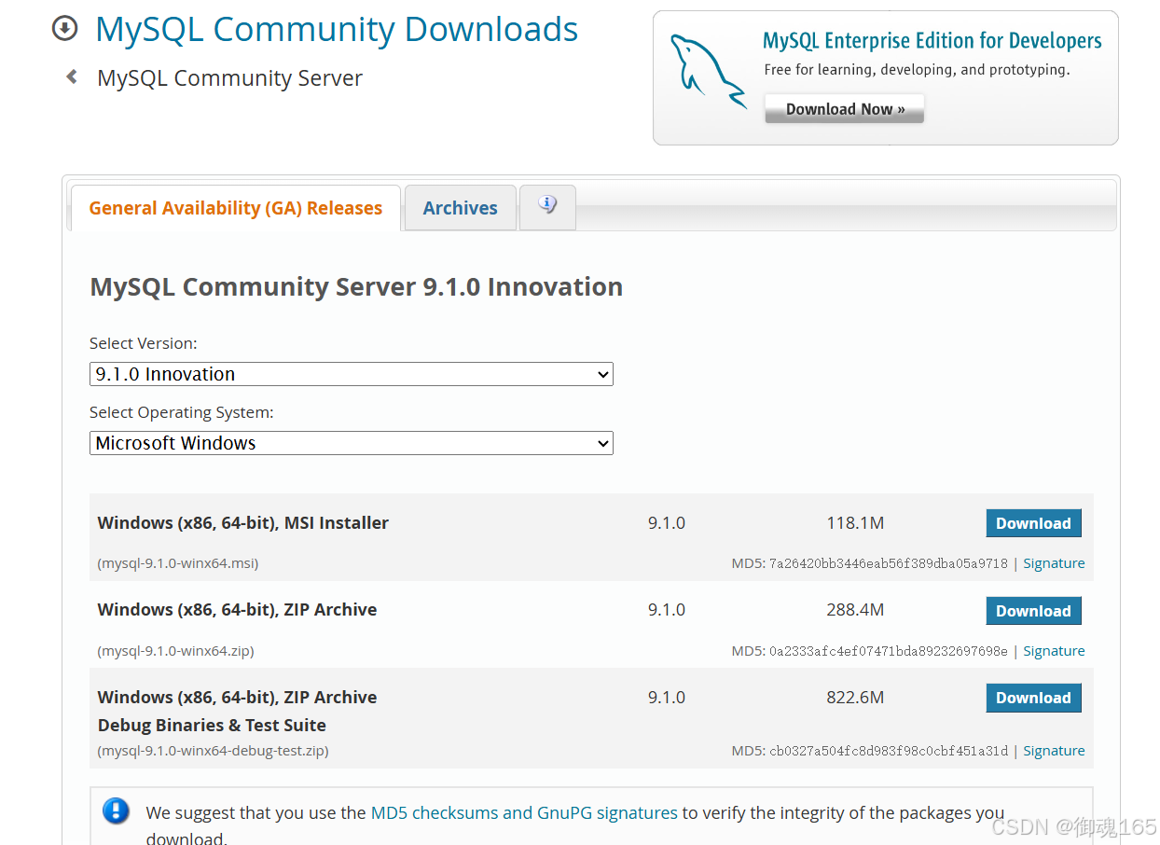Switch to General Availability (GA) Releases tab
The height and width of the screenshot is (845, 1160).
coord(236,208)
